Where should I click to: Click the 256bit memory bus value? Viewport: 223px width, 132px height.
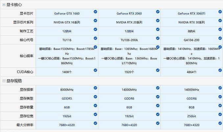[191, 116]
